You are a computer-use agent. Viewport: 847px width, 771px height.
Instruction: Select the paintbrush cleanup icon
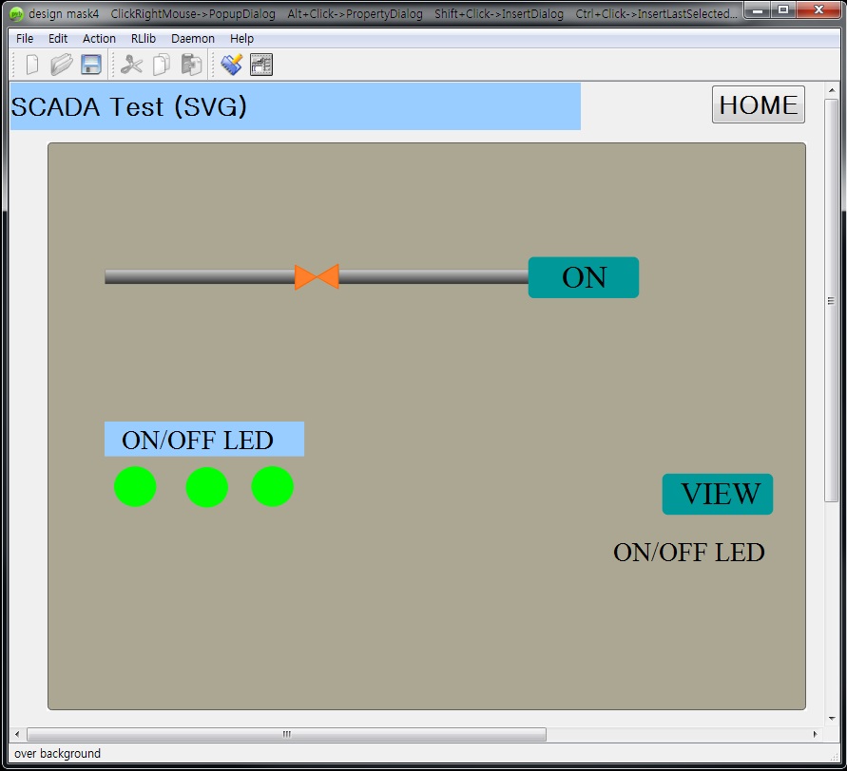coord(231,64)
